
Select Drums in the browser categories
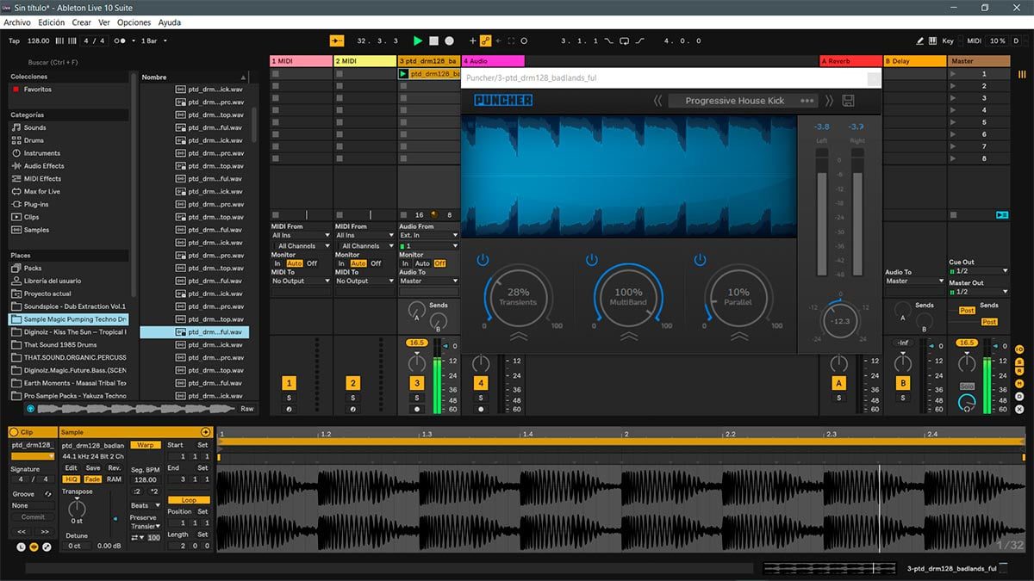click(34, 140)
